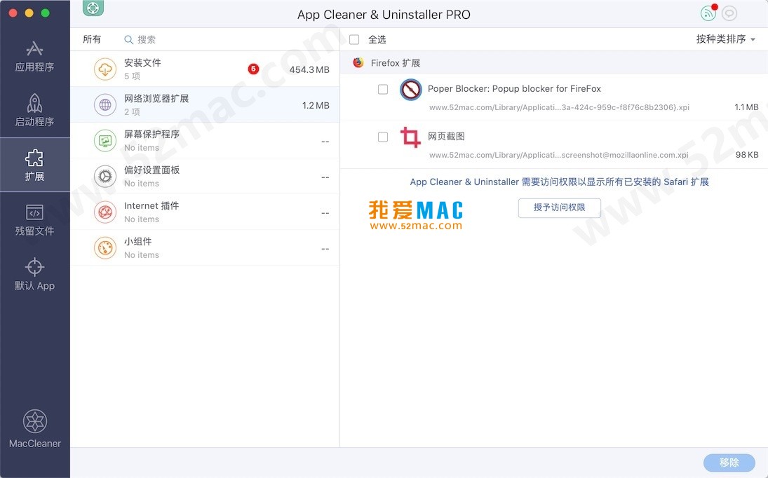Screen dimensions: 768x478
Task: Click the 屏幕保护程序 monitor icon
Action: coord(105,141)
